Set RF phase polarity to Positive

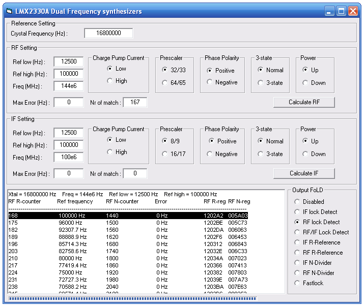221,71
